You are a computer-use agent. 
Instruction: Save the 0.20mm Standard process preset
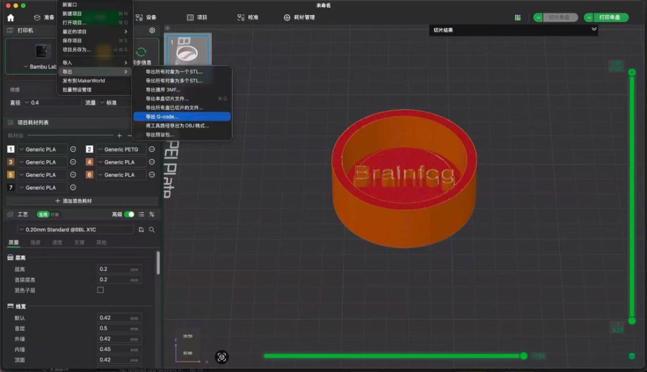coord(141,230)
